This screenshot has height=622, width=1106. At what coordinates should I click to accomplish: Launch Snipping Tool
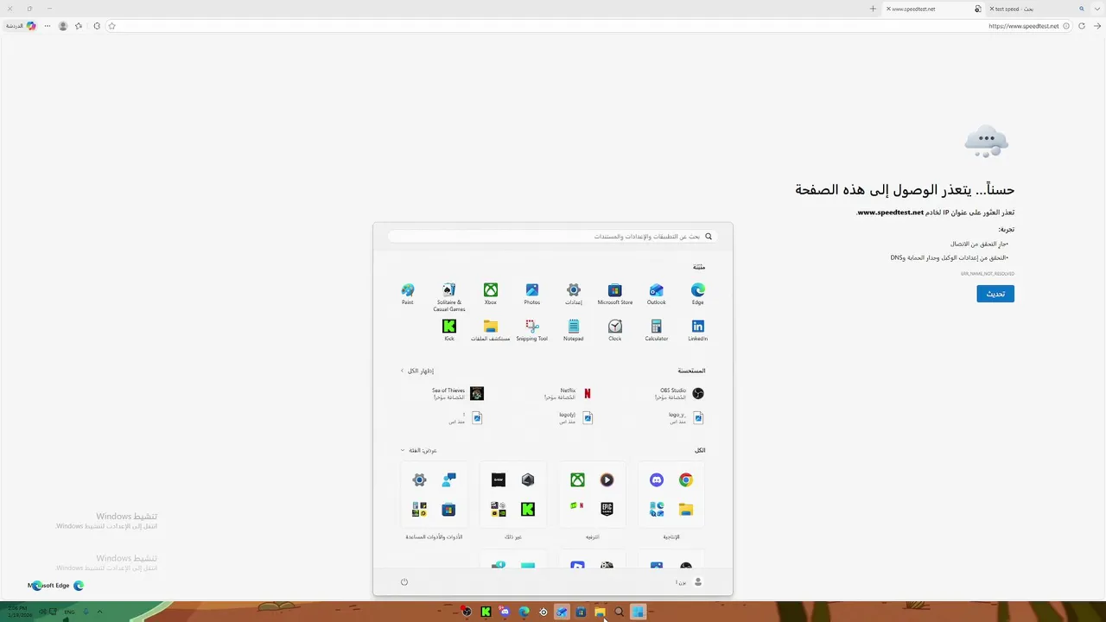point(532,330)
